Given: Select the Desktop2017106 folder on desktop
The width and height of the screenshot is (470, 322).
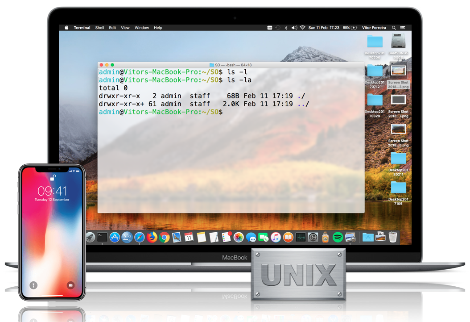Looking at the screenshot, I should pyautogui.click(x=398, y=193).
